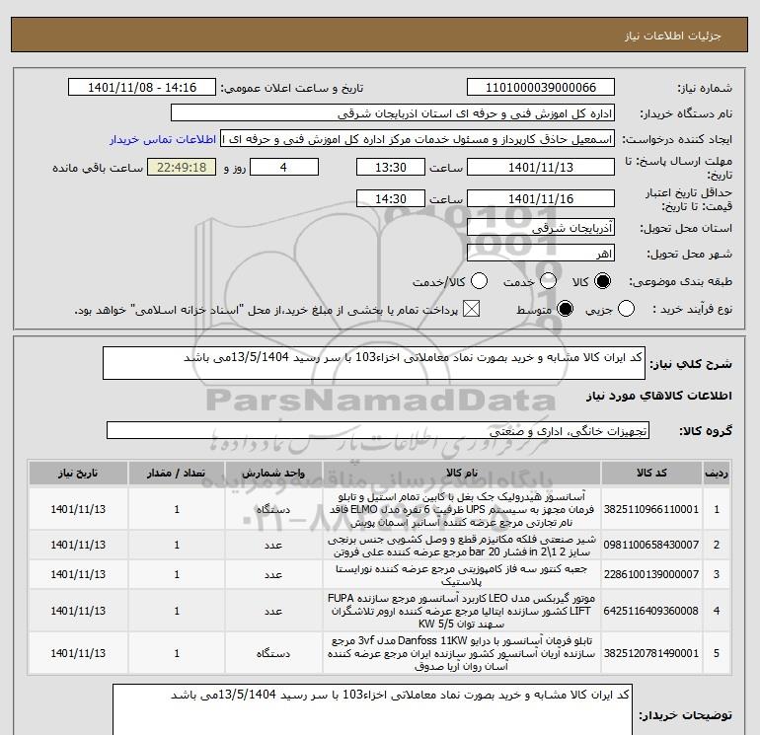Click product code 0981100658430007

pyautogui.click(x=651, y=545)
